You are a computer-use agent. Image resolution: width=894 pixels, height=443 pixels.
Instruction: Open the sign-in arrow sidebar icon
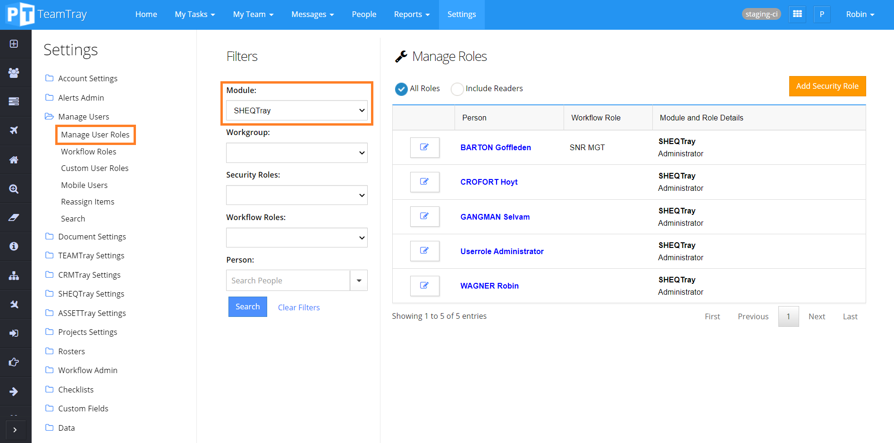[14, 333]
